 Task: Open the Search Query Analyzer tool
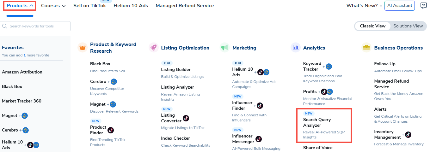click(x=317, y=122)
